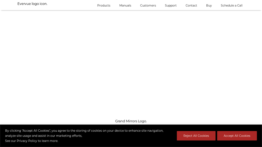This screenshot has width=262, height=147.
Task: Reject all cookies
Action: (x=196, y=136)
